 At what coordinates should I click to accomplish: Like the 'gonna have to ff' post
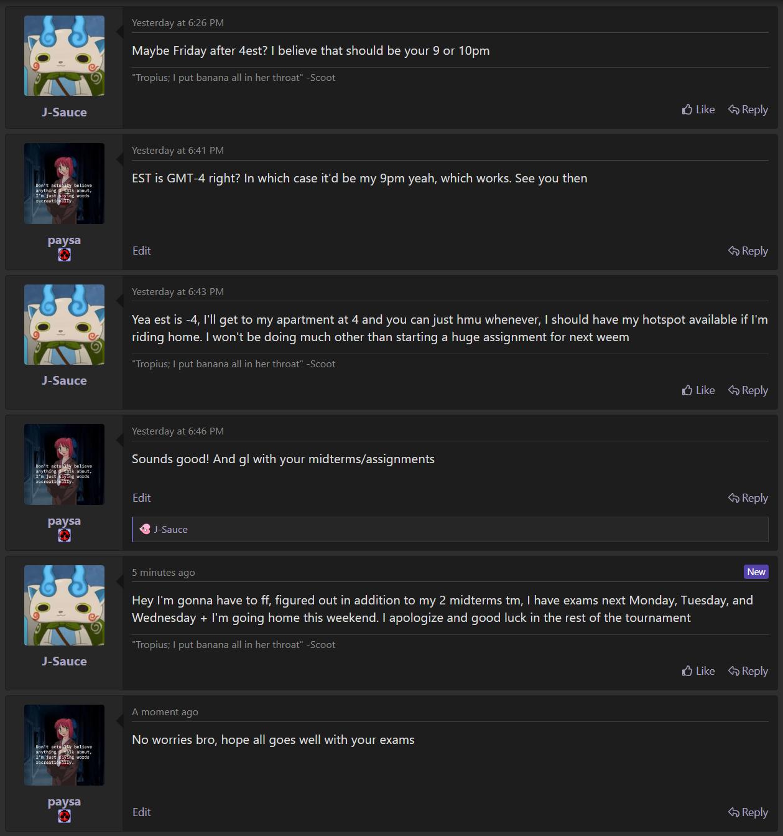point(698,671)
